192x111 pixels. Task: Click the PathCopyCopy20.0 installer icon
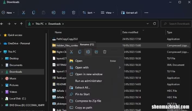pos(54,39)
